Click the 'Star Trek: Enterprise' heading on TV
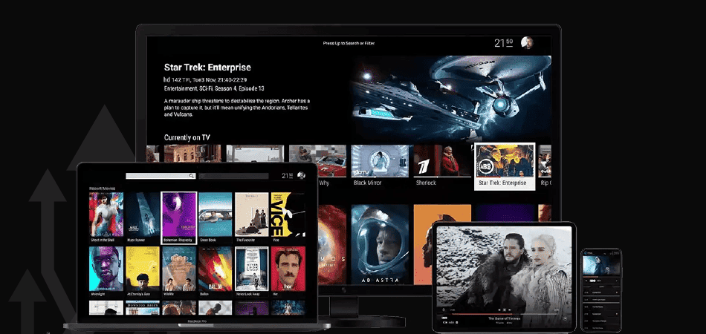706x334 pixels. pyautogui.click(x=207, y=68)
